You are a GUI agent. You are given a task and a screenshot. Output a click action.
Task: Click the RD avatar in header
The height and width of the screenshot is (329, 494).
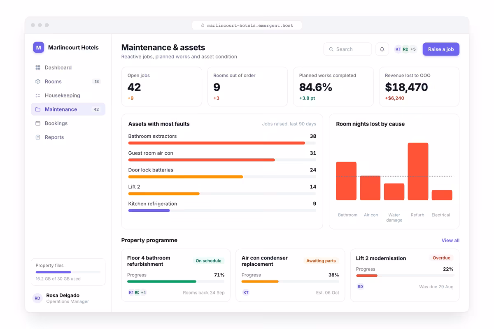(x=405, y=49)
